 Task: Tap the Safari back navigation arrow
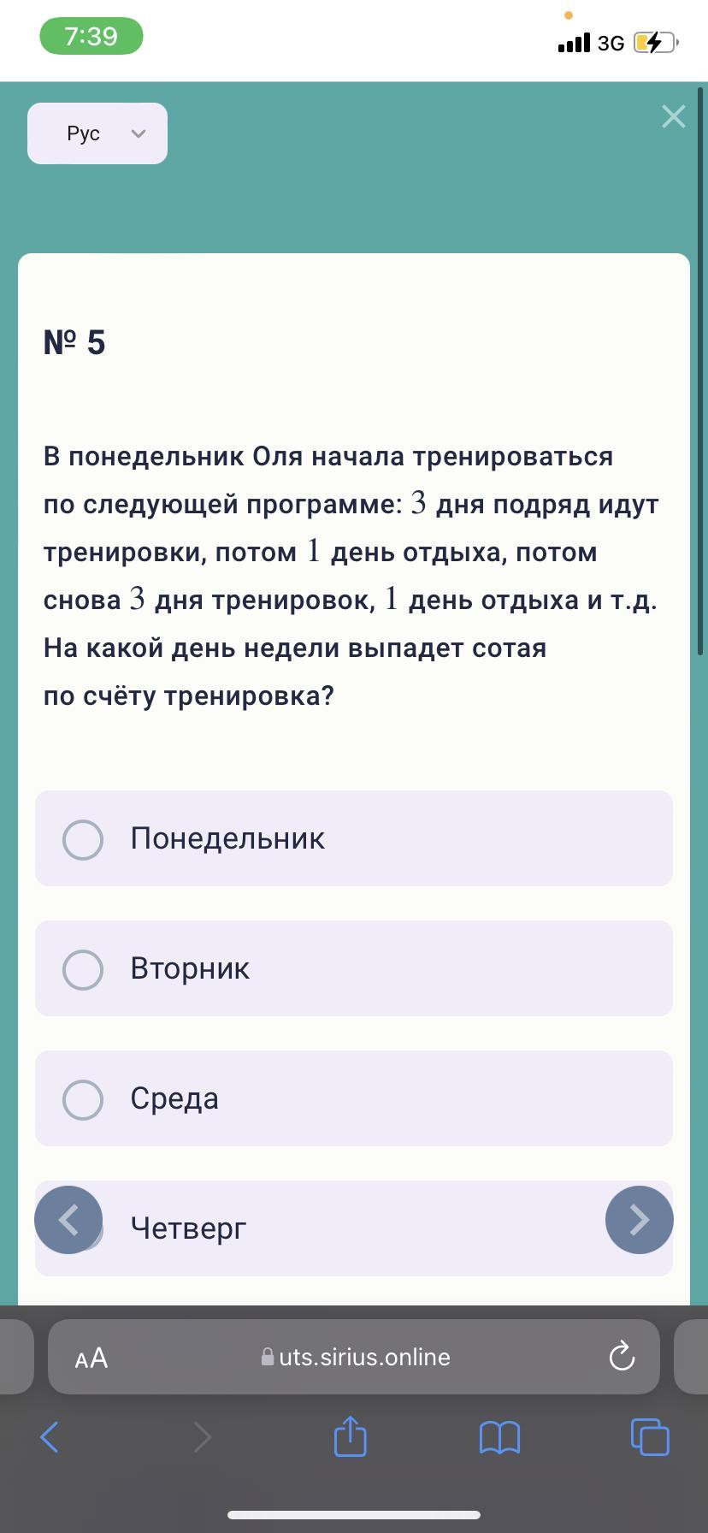coord(50,1437)
